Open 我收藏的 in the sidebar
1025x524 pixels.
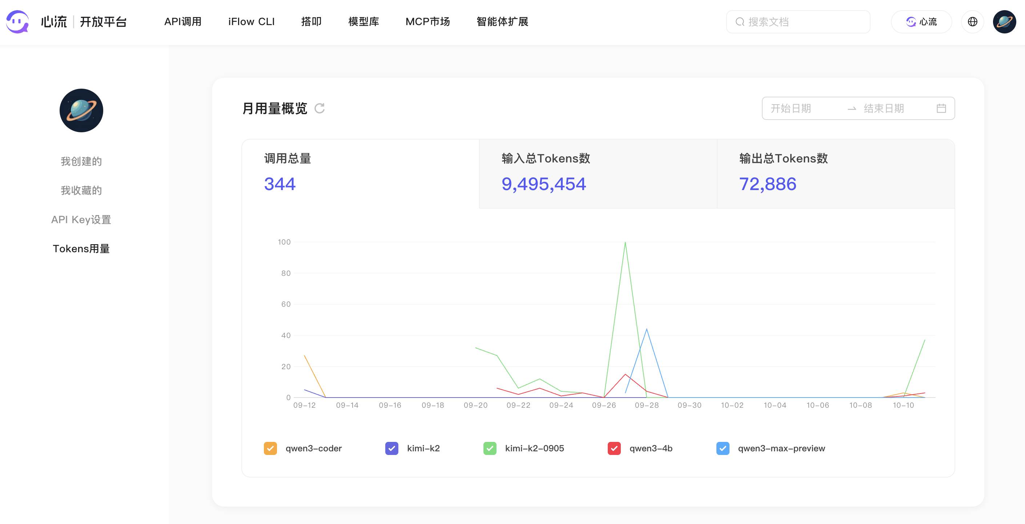click(81, 190)
